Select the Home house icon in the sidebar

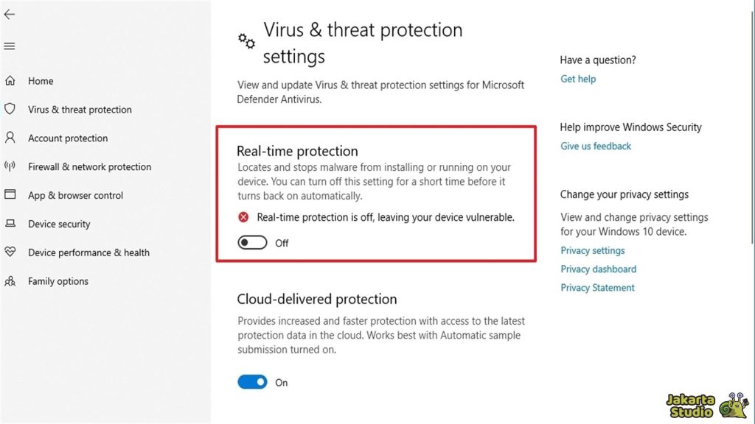(x=11, y=80)
